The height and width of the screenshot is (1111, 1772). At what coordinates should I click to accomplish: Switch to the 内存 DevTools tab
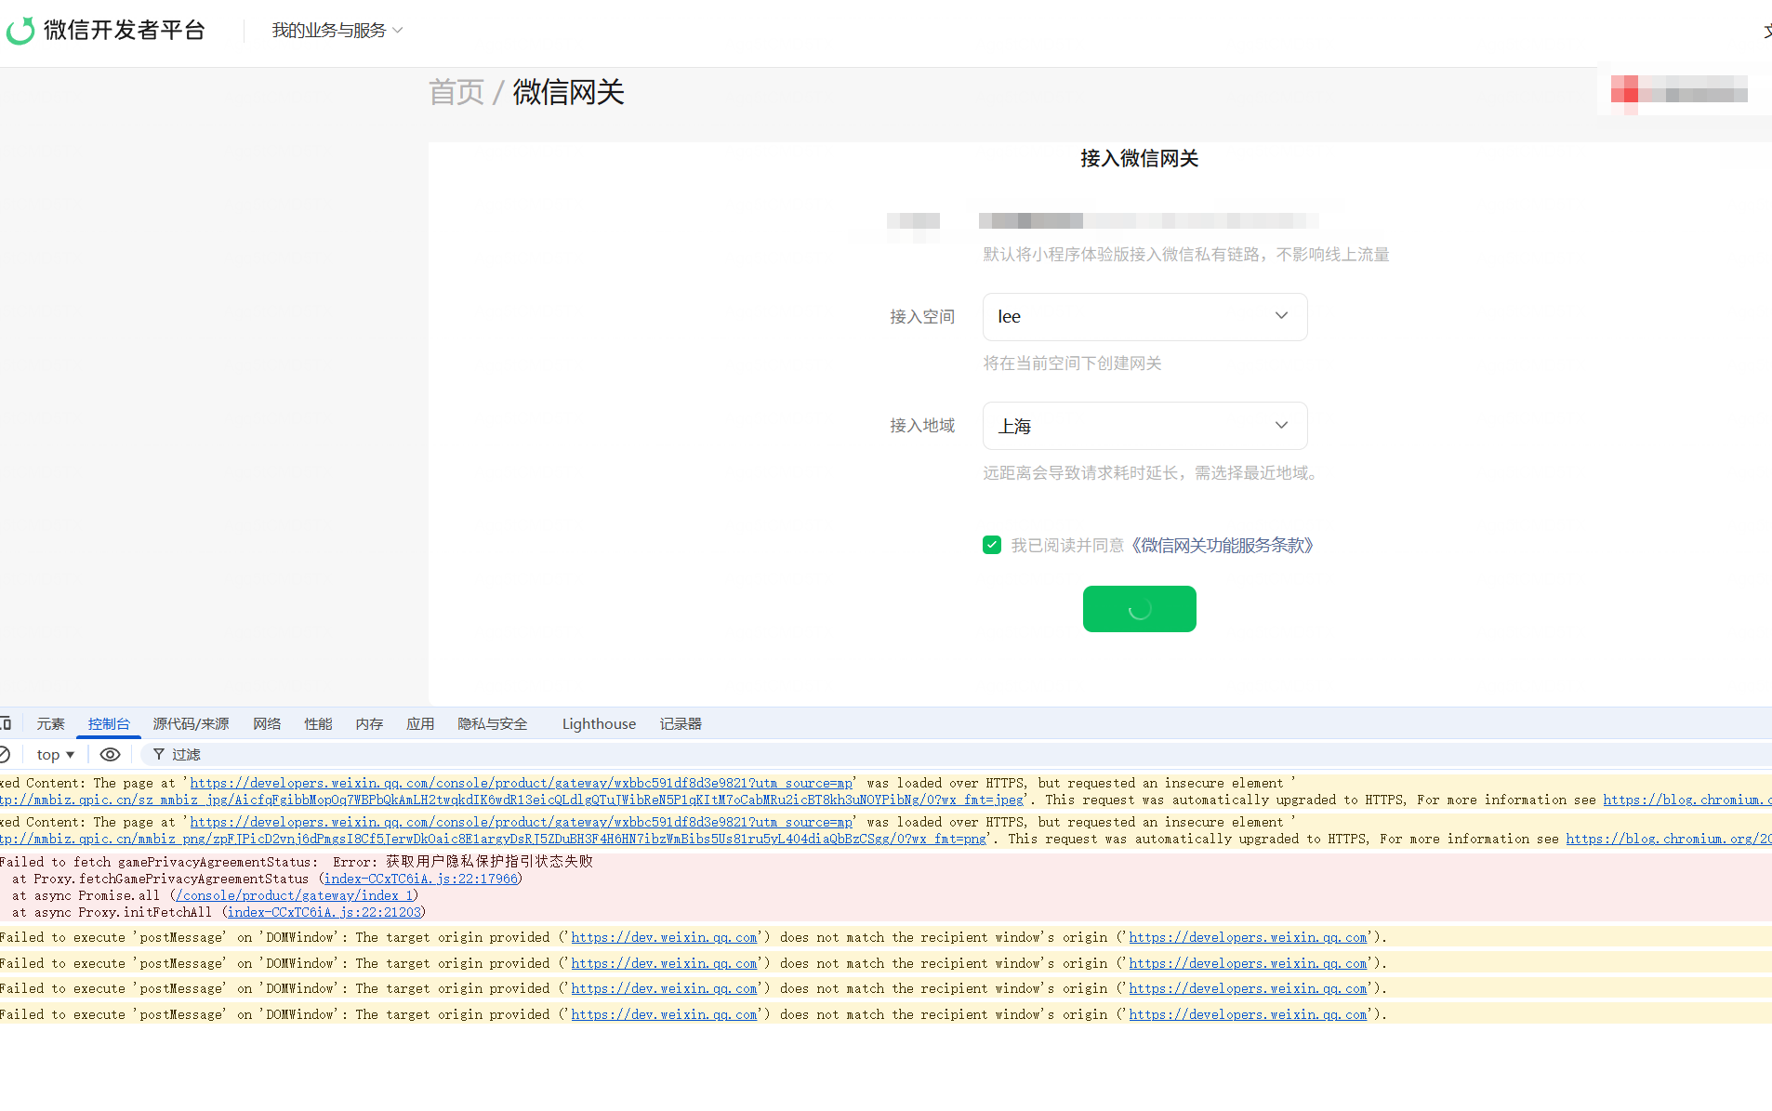369,724
